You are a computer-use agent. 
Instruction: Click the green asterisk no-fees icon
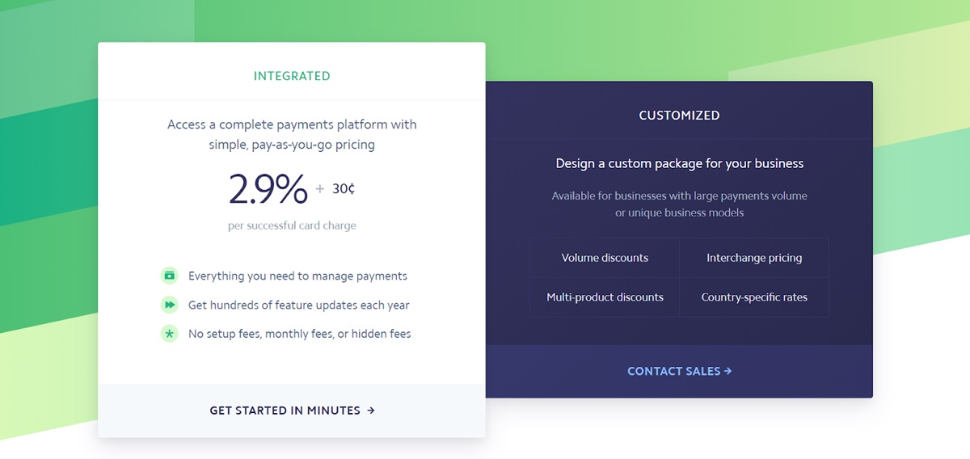pyautogui.click(x=169, y=334)
